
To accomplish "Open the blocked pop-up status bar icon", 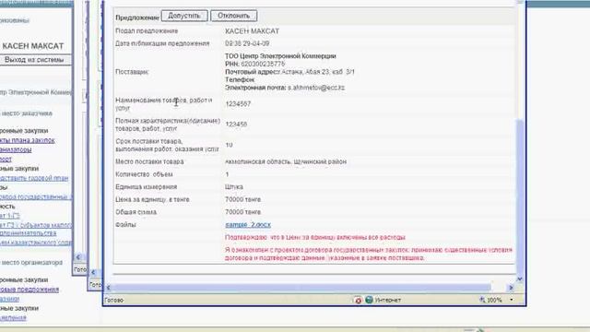I will [x=358, y=300].
